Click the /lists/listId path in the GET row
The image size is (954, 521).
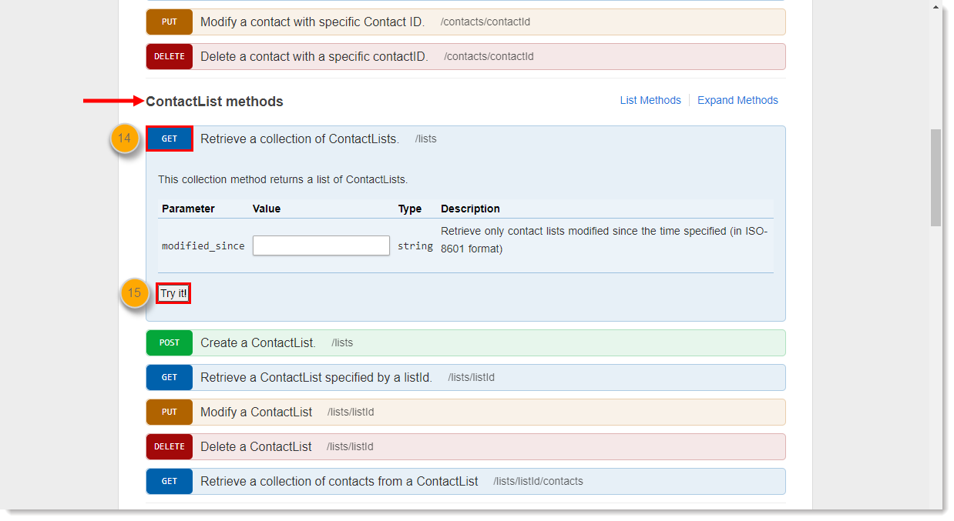(x=471, y=378)
